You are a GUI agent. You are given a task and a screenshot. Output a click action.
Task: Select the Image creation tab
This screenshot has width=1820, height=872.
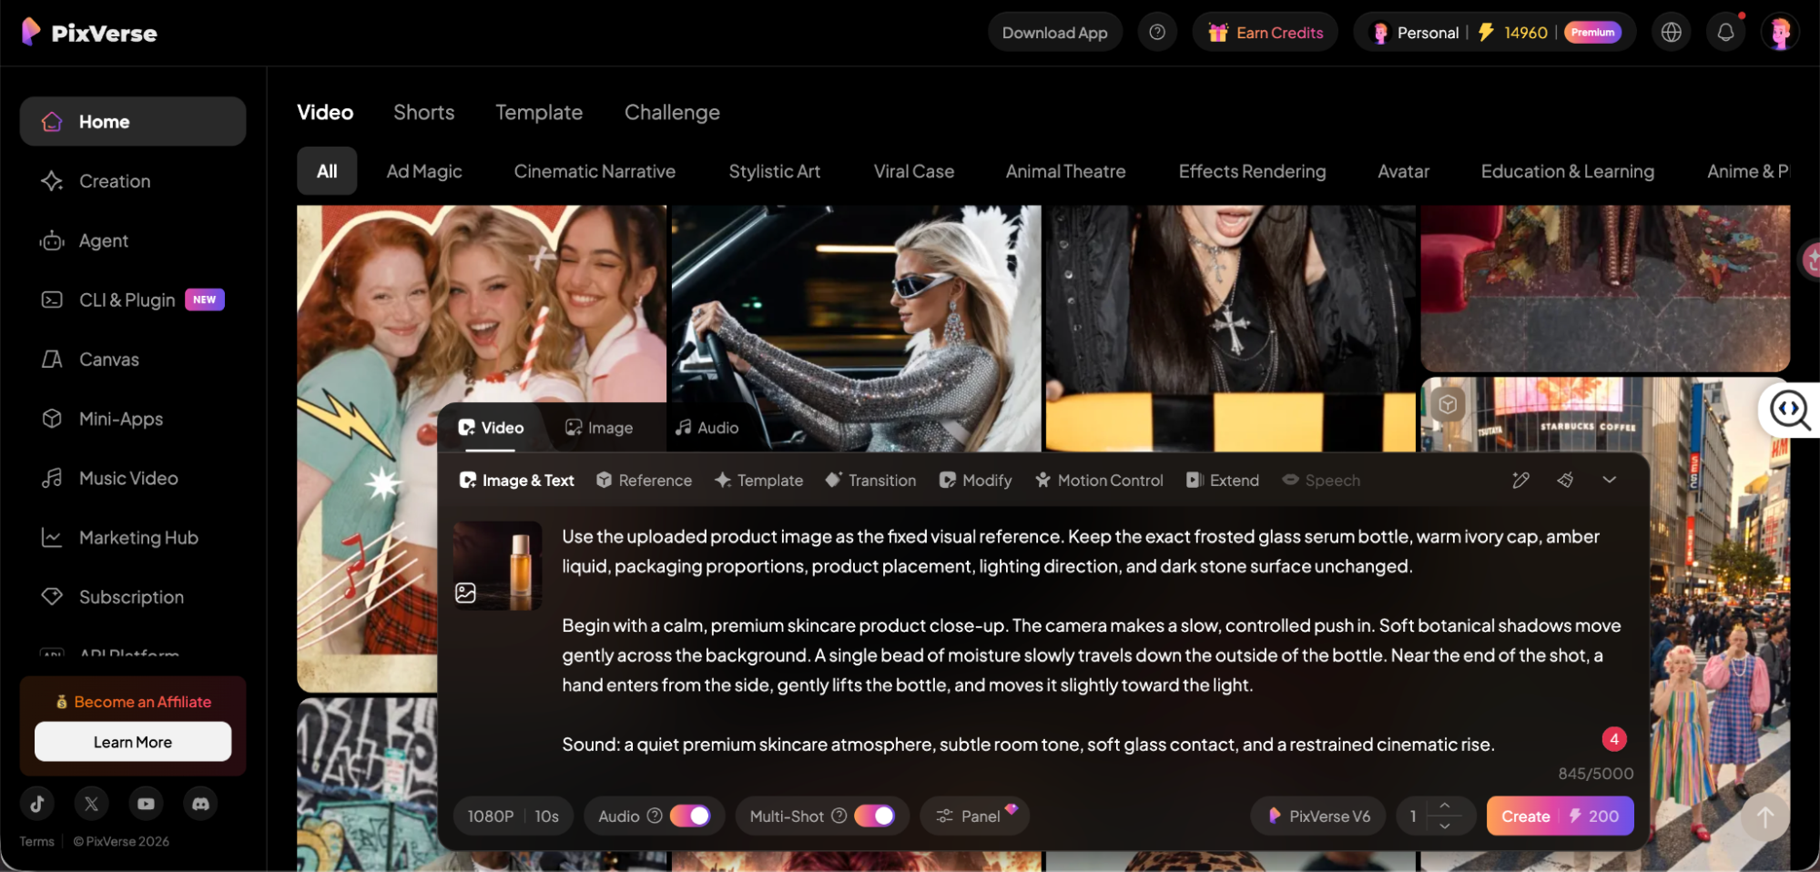click(599, 427)
